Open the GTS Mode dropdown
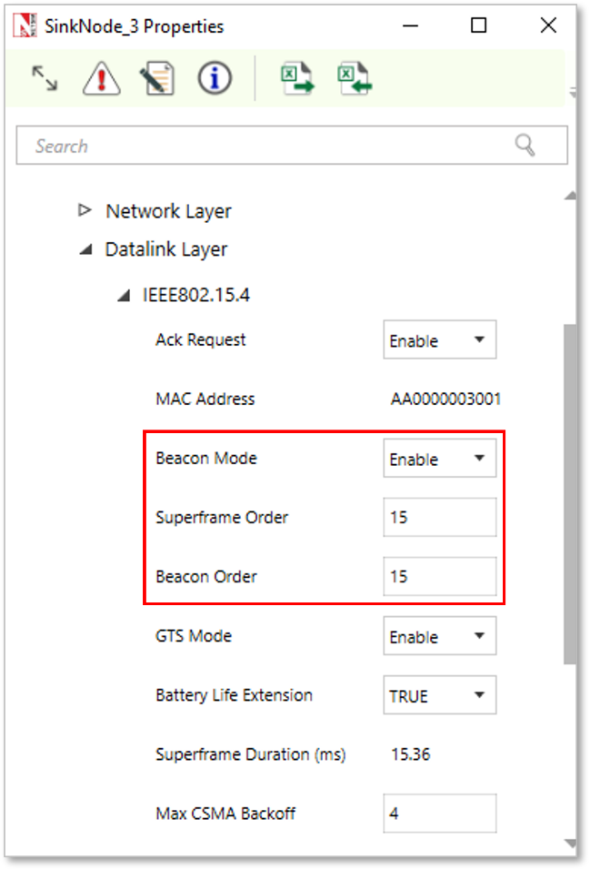 coord(439,636)
